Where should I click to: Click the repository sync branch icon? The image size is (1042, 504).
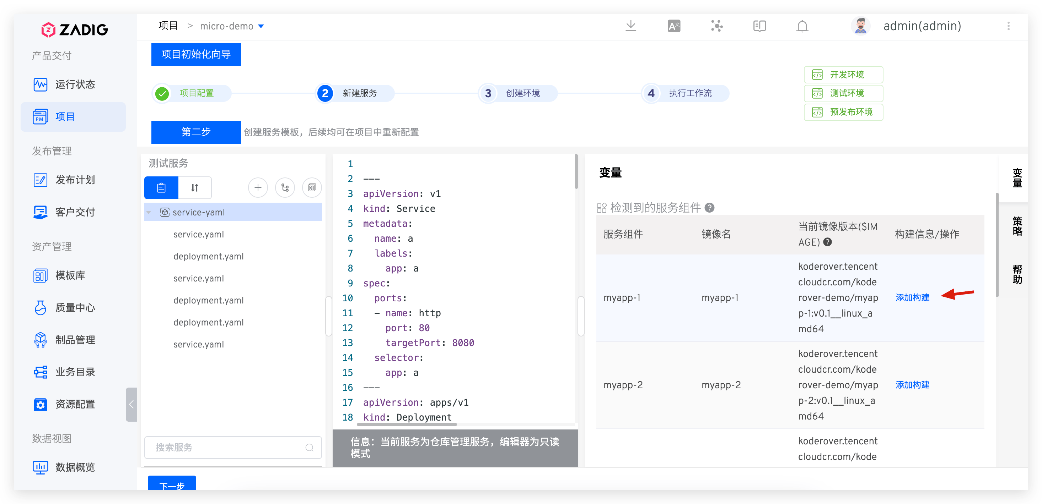tap(285, 187)
